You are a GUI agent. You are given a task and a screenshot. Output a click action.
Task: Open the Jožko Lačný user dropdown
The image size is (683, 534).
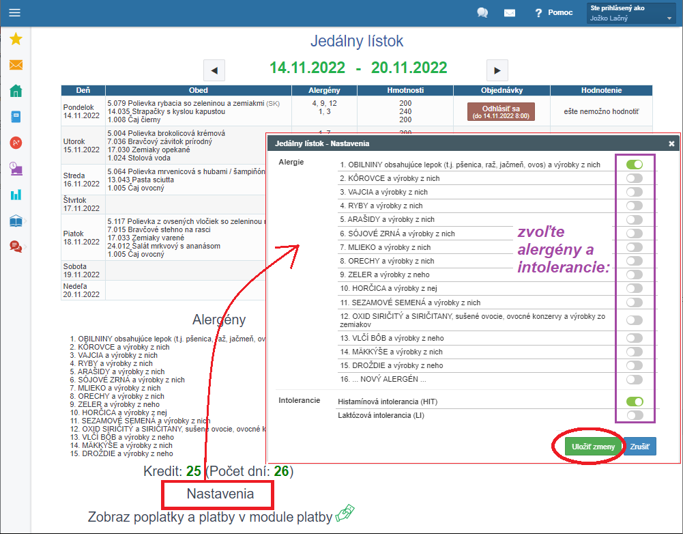(x=632, y=14)
